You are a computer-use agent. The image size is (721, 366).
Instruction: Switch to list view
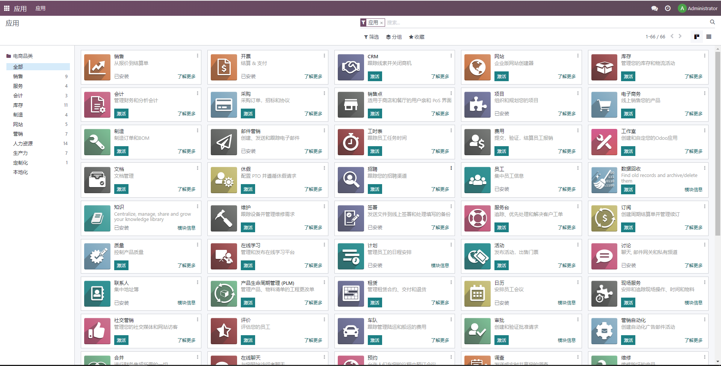(x=709, y=36)
